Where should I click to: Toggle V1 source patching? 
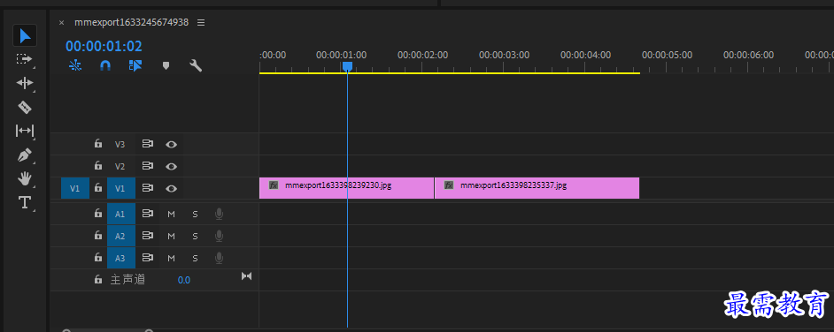coord(75,188)
